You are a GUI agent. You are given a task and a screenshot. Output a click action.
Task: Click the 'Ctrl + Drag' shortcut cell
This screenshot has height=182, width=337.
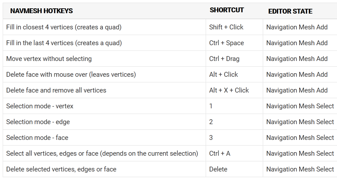click(x=224, y=59)
